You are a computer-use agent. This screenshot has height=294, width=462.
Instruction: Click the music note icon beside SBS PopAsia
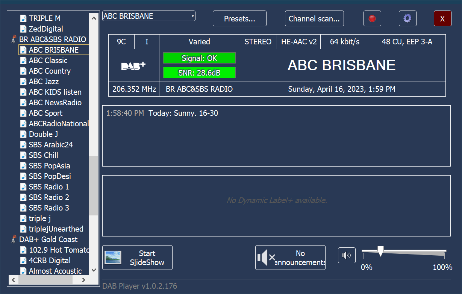(x=24, y=166)
